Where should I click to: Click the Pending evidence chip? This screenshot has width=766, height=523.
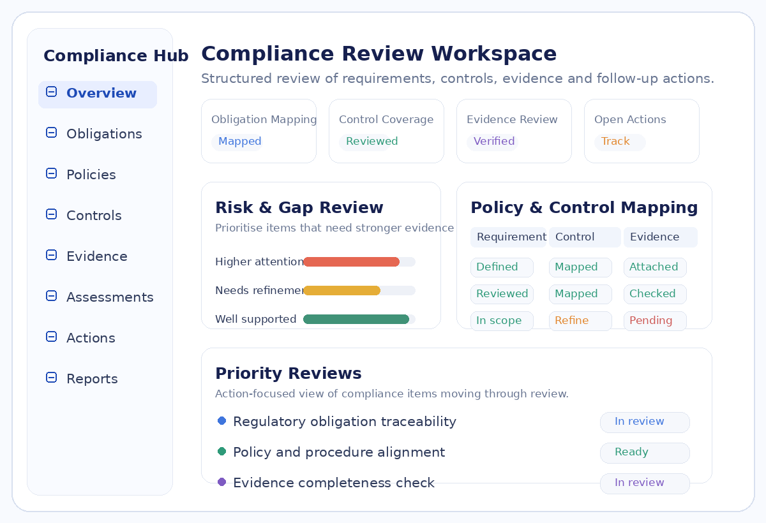point(655,321)
